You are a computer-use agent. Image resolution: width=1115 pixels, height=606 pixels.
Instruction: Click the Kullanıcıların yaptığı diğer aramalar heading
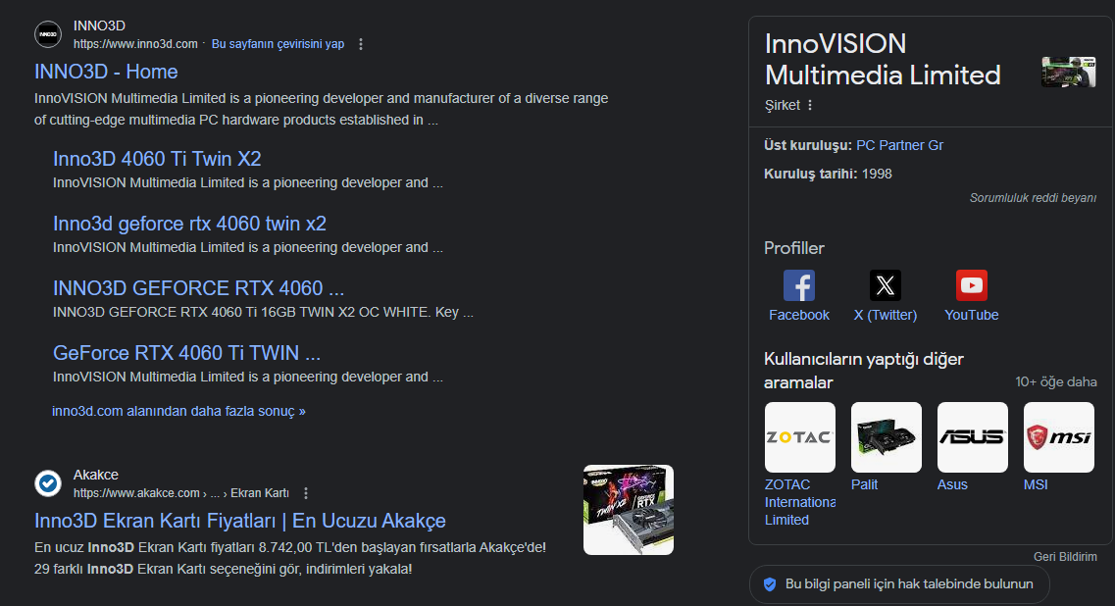863,371
